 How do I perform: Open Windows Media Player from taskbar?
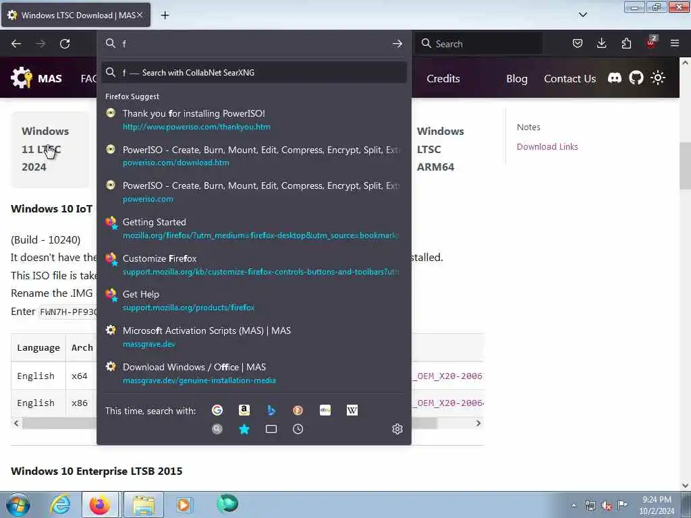tap(184, 505)
